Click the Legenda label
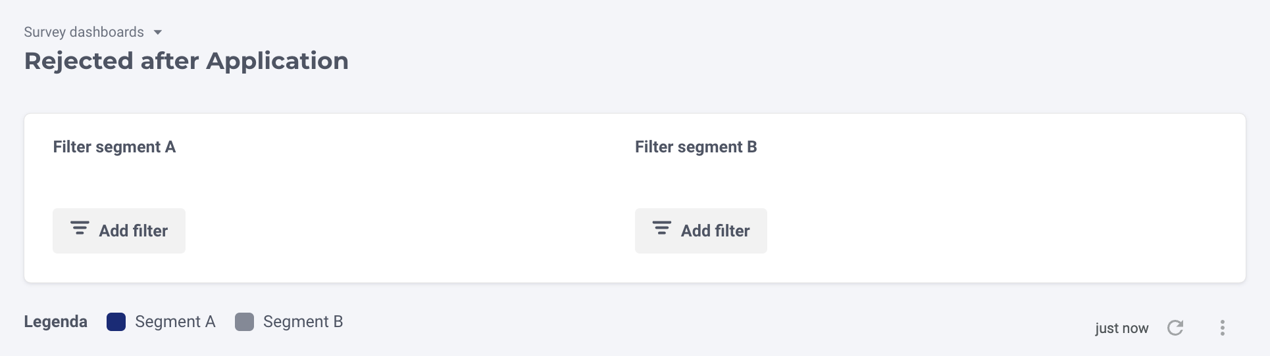Screen dimensions: 1270x356 56,322
